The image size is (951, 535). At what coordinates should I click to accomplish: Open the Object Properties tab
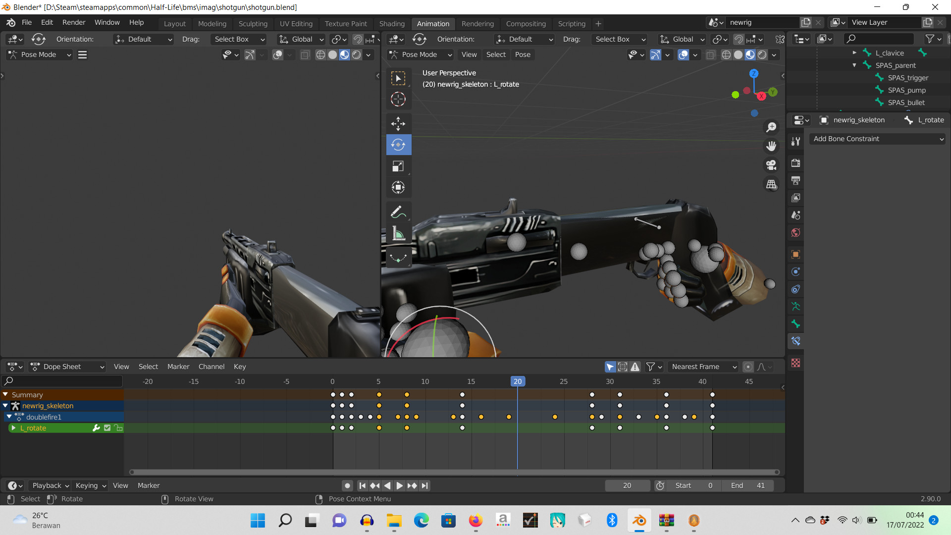pyautogui.click(x=795, y=254)
